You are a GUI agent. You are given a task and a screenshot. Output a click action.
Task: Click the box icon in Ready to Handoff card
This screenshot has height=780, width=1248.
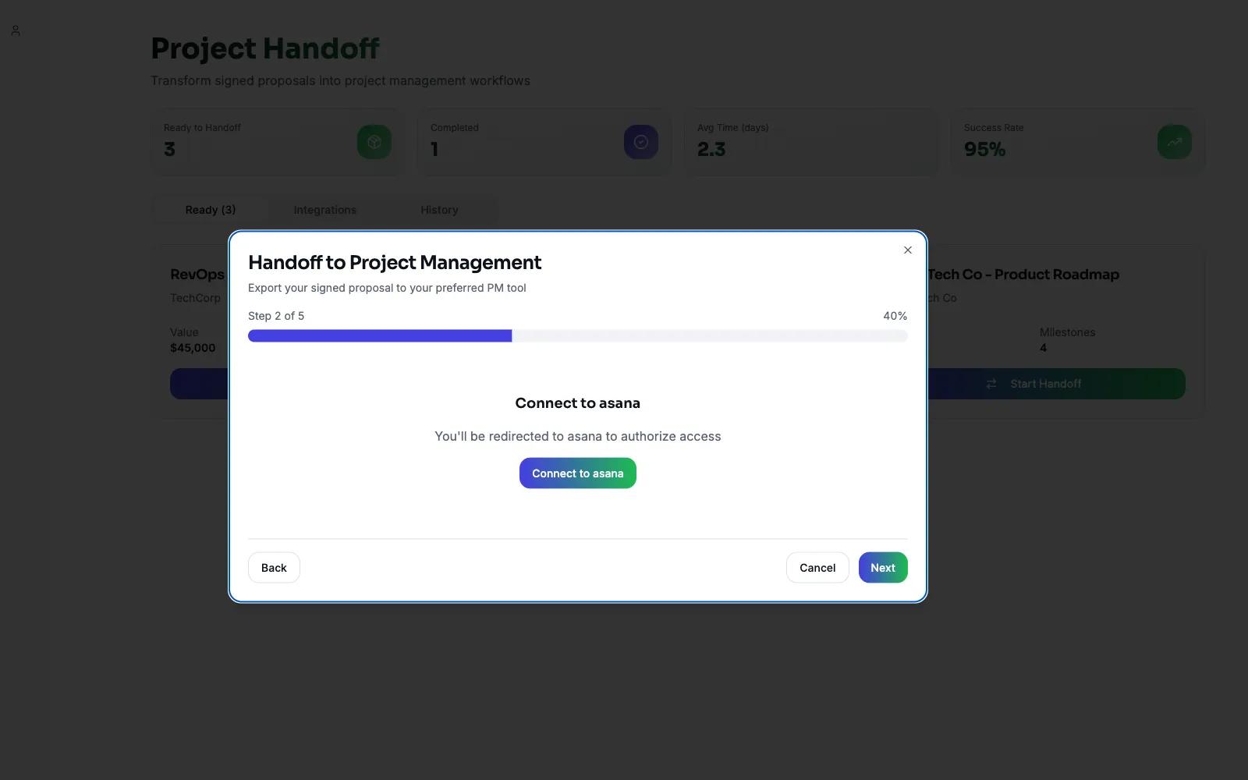[374, 142]
